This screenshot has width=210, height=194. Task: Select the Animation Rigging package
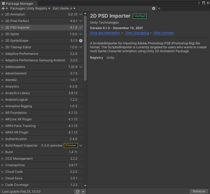[42, 106]
